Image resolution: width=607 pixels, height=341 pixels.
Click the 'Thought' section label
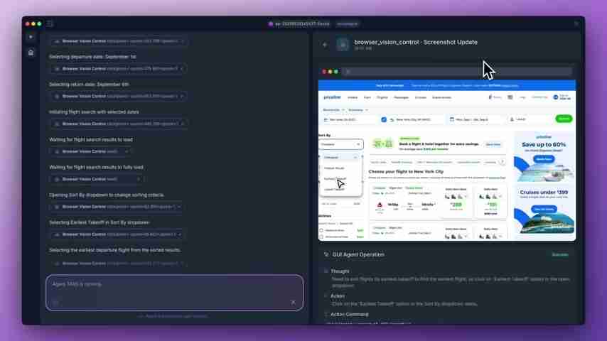pyautogui.click(x=340, y=271)
